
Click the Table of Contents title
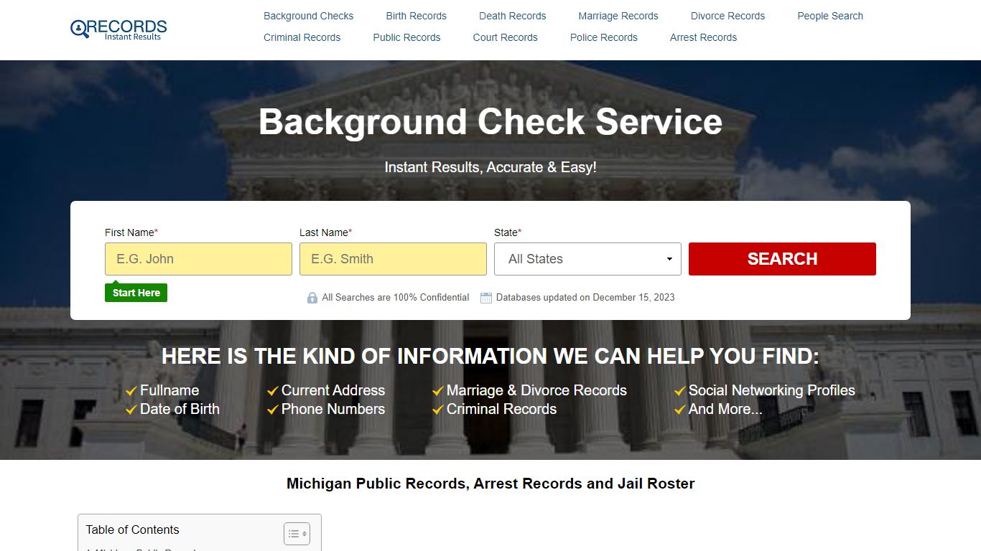coord(132,530)
